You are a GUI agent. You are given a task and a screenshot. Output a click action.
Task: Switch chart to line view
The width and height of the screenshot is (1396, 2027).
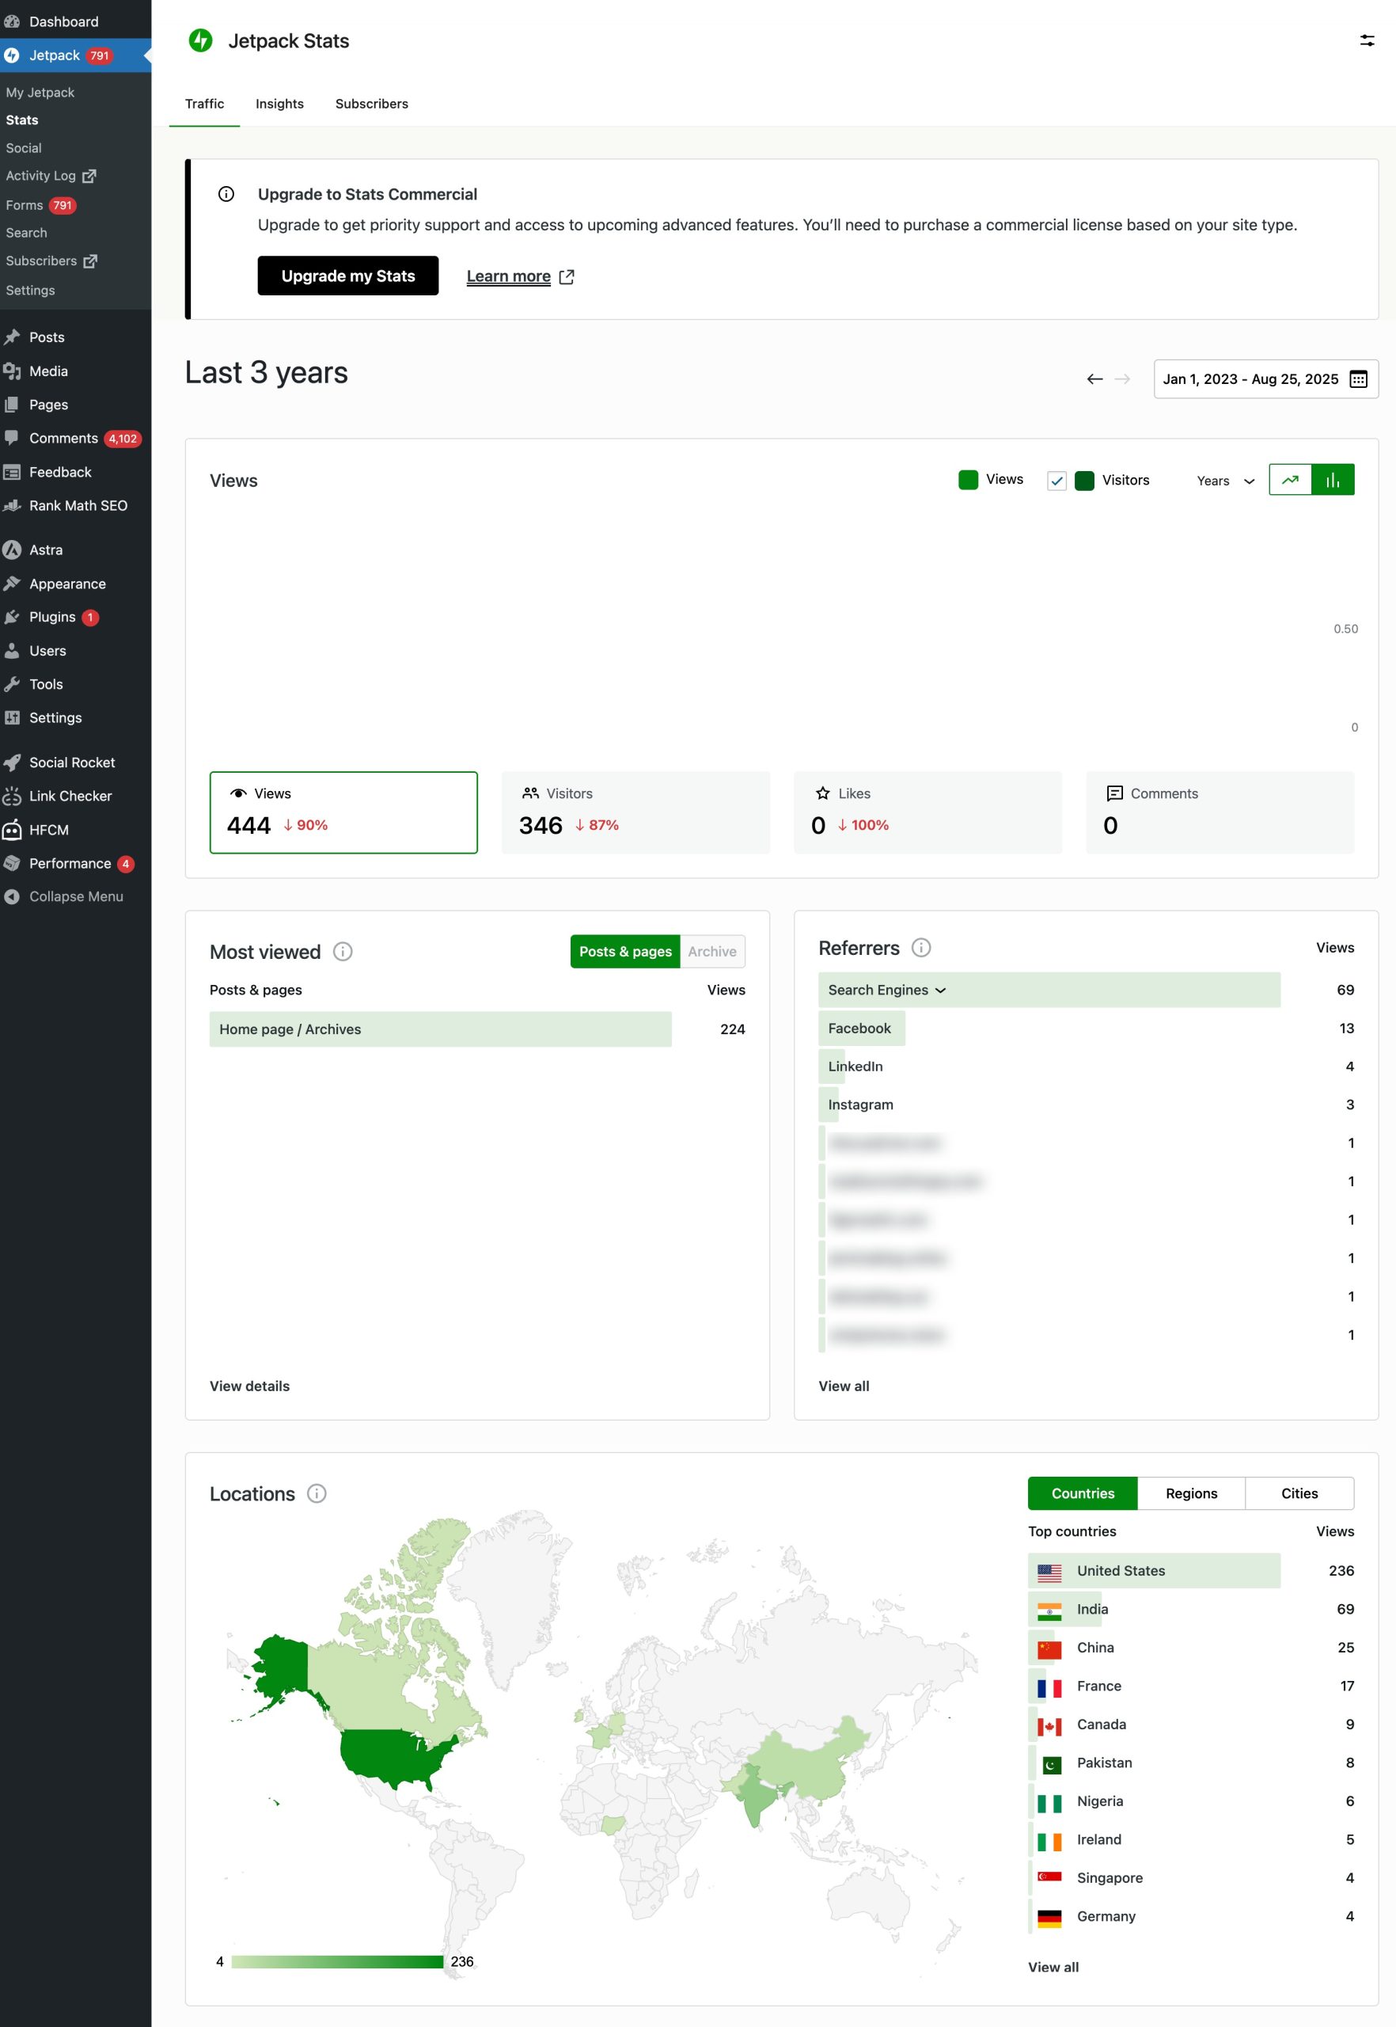(x=1290, y=480)
